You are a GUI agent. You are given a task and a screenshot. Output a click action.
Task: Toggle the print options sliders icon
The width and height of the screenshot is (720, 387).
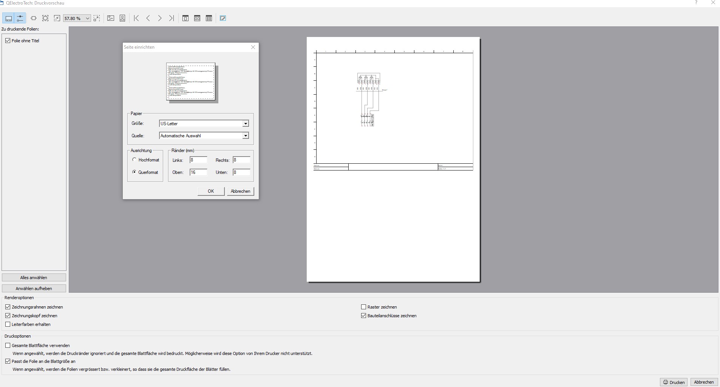[20, 18]
